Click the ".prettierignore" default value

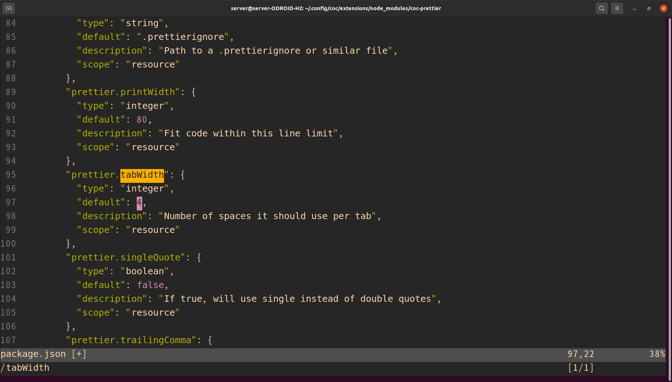coord(183,37)
